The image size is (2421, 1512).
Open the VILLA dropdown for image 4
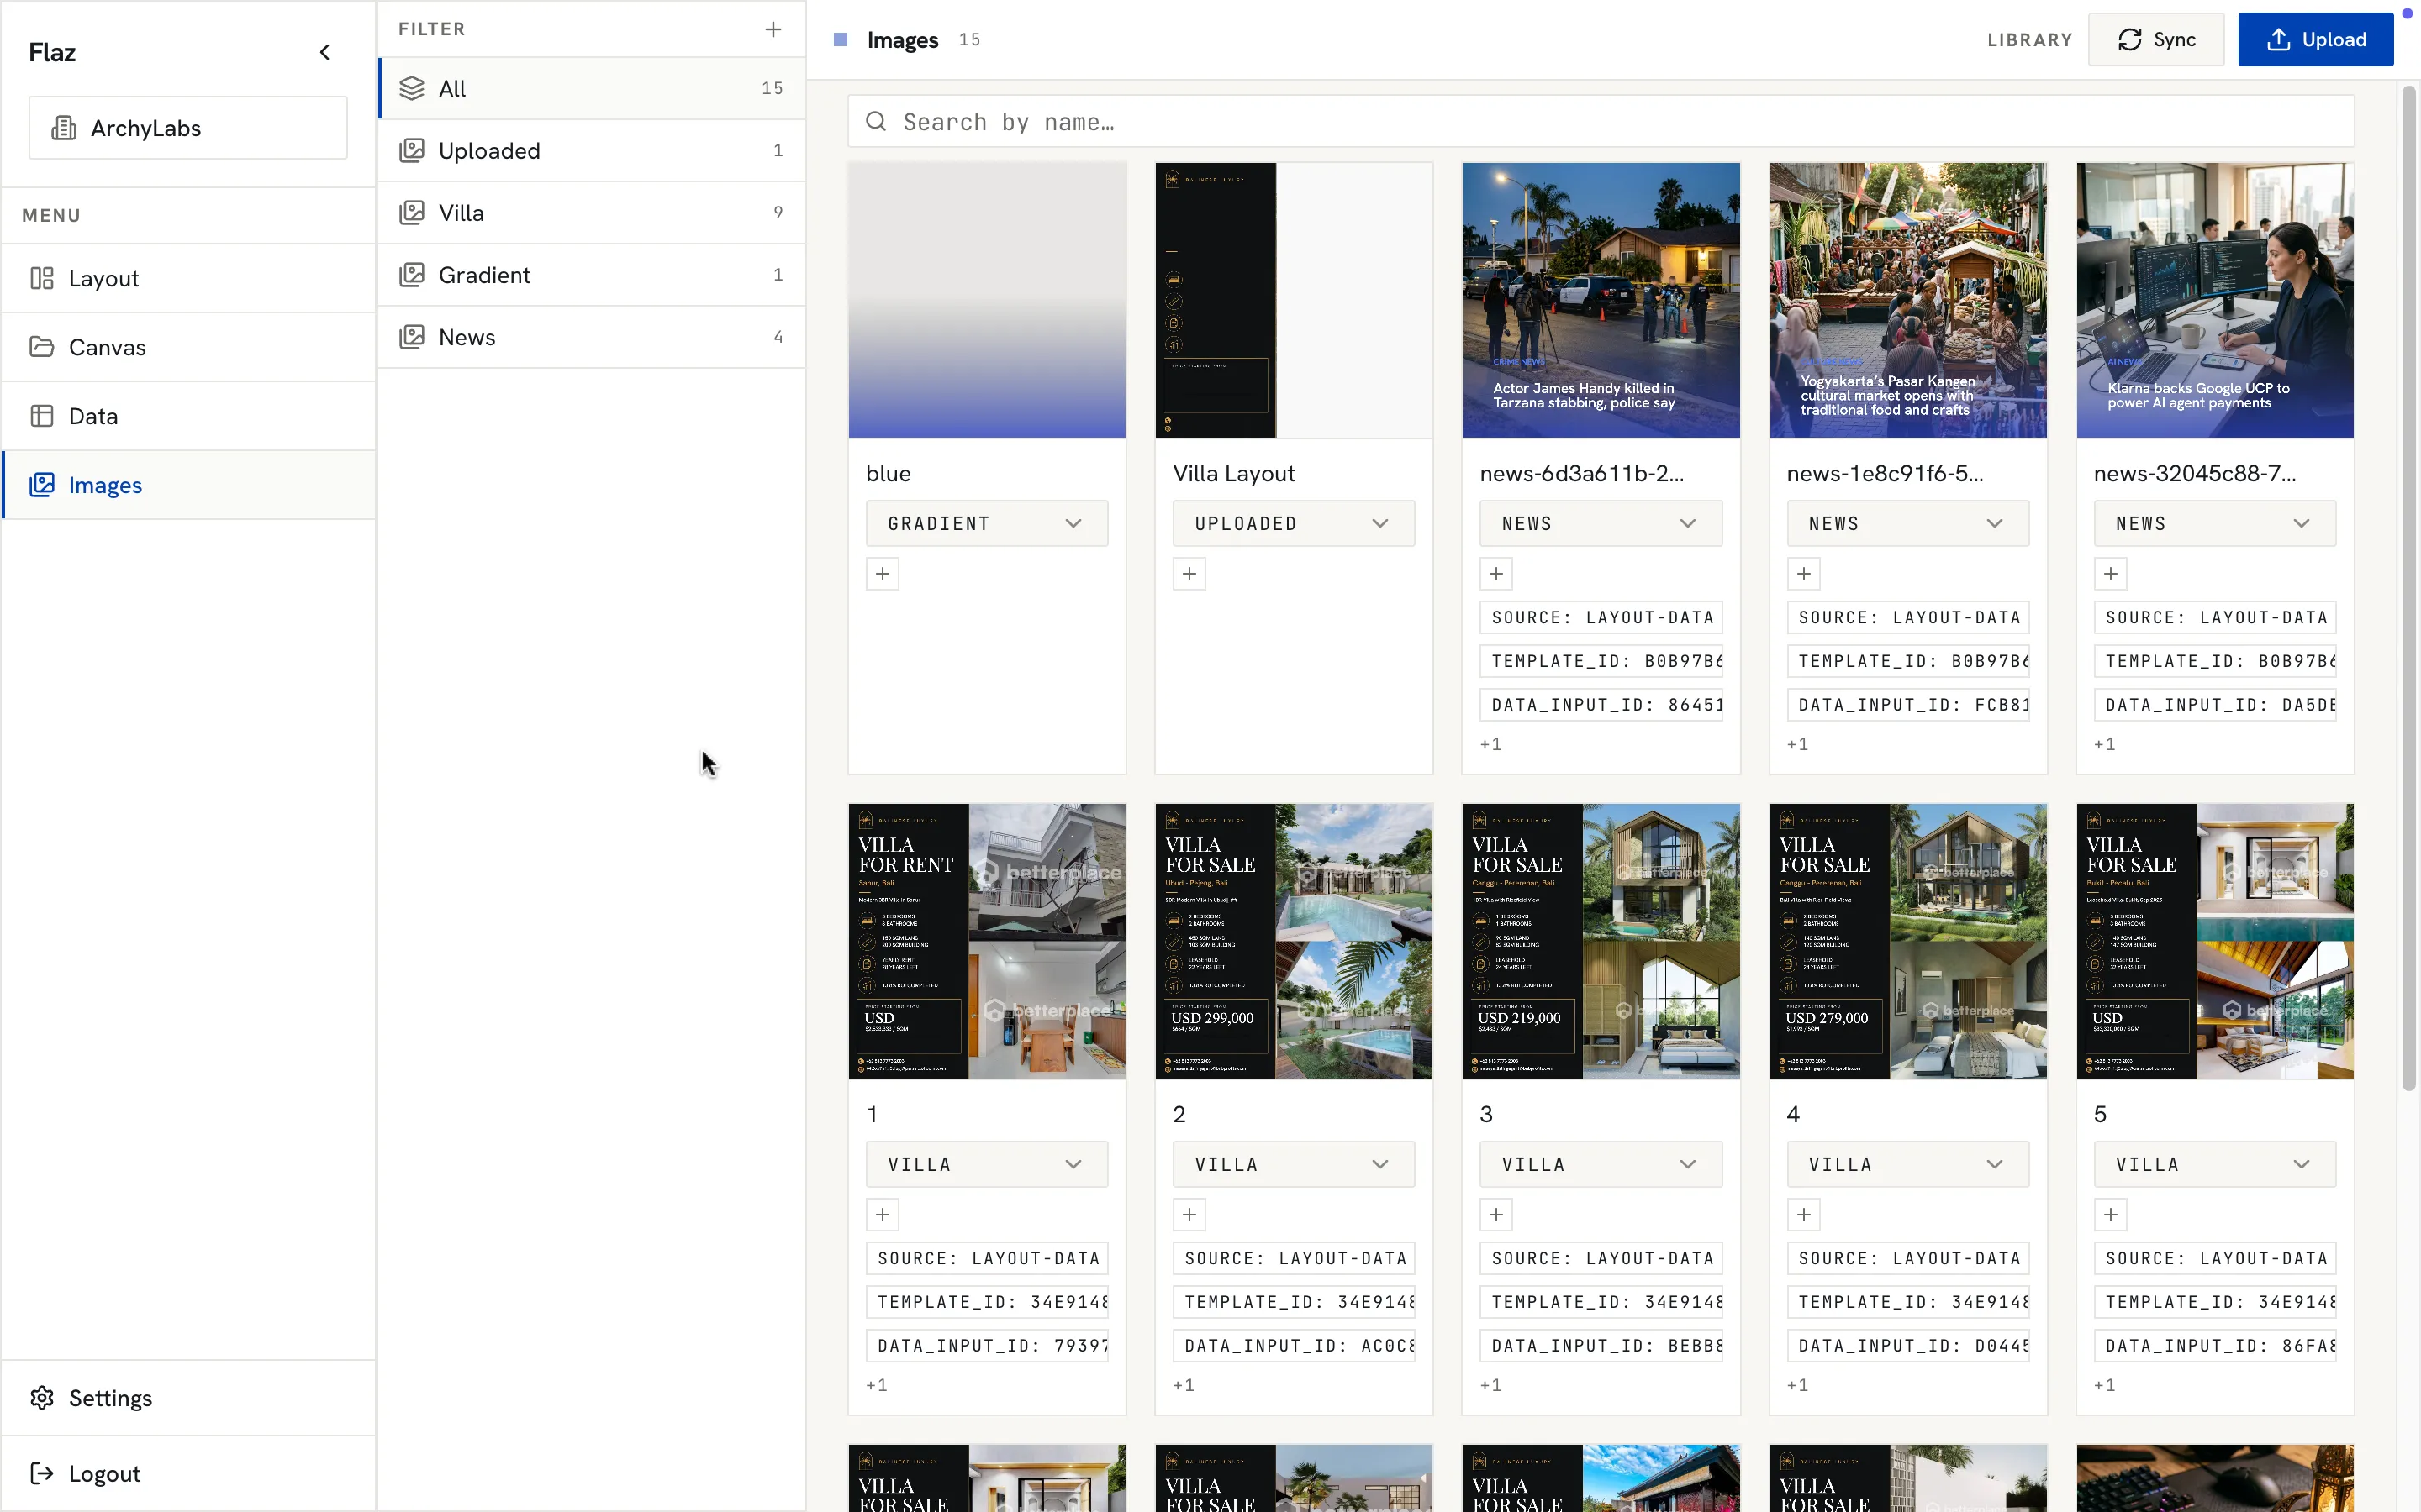(x=1907, y=1164)
